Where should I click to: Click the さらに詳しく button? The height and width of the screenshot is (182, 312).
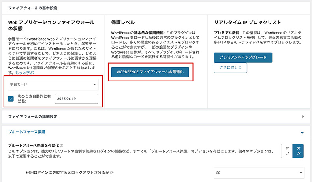click(x=230, y=68)
